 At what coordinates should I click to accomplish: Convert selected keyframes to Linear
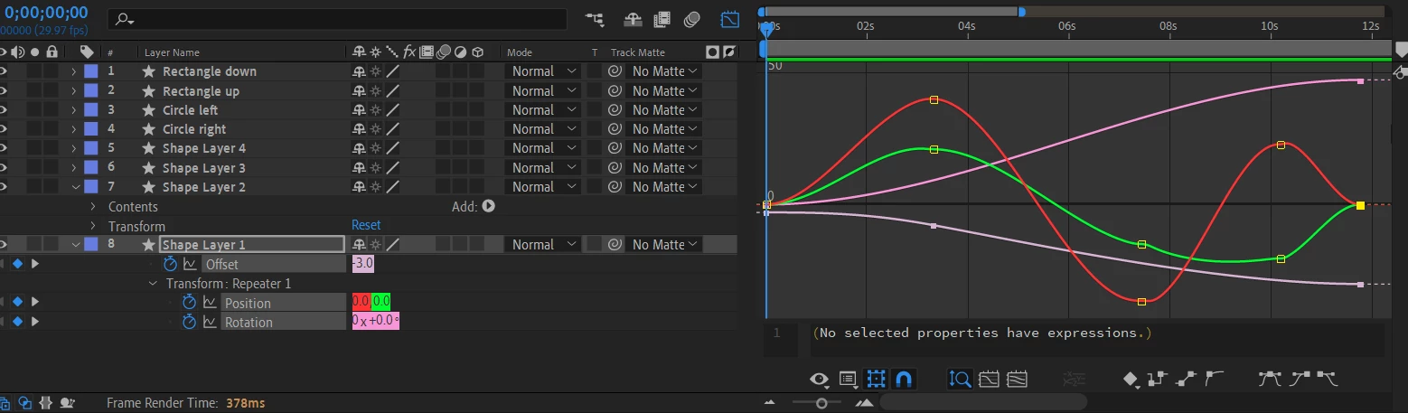[1187, 380]
